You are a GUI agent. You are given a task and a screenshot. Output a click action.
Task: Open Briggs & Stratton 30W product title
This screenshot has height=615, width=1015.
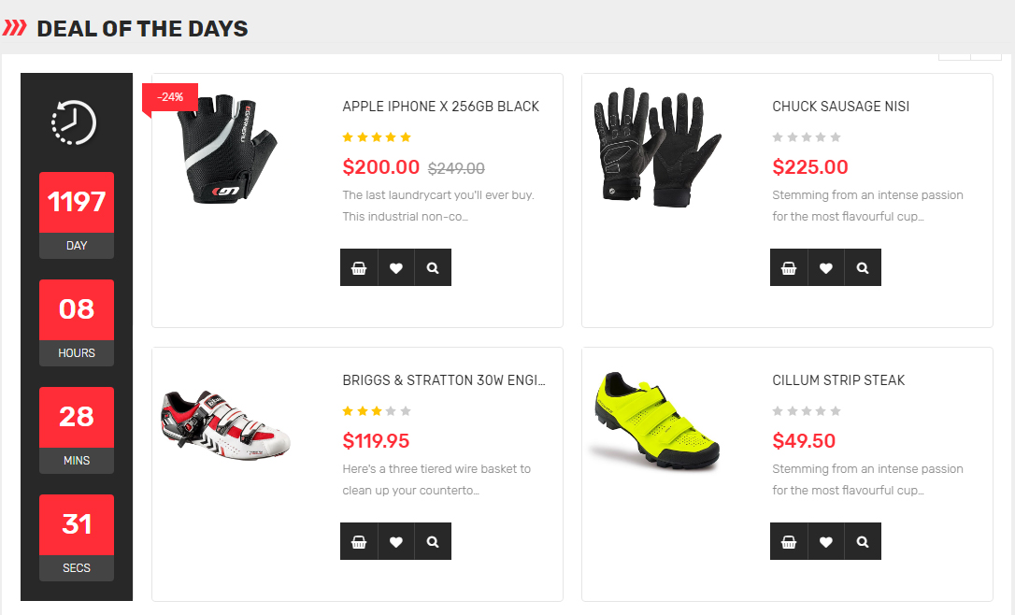pyautogui.click(x=444, y=380)
